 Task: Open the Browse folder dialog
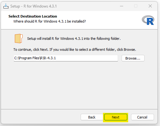pos(133,58)
